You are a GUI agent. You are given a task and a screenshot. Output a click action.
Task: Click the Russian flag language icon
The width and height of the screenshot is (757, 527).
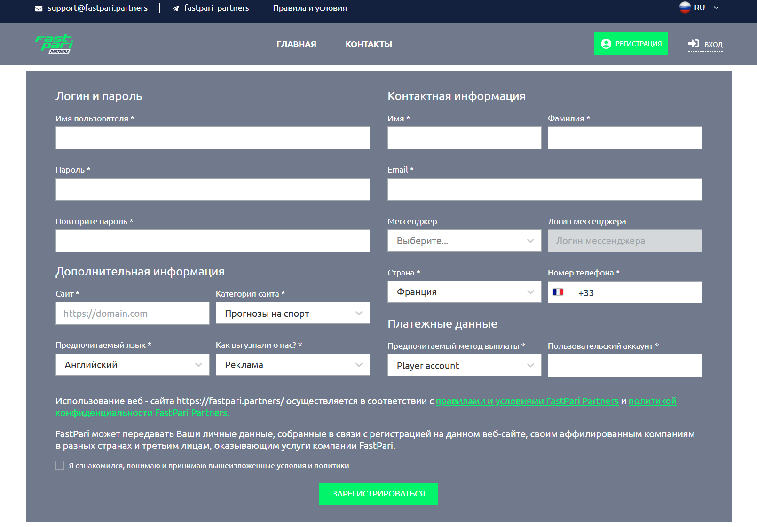pyautogui.click(x=685, y=8)
